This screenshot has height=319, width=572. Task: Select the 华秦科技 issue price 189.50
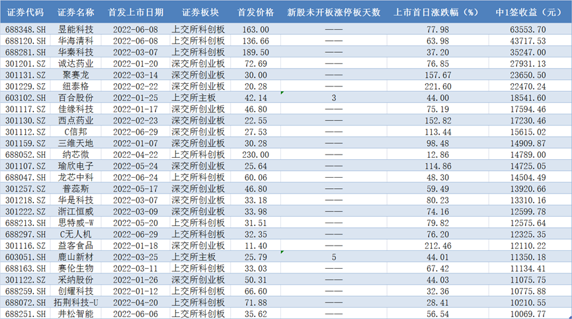(x=254, y=52)
